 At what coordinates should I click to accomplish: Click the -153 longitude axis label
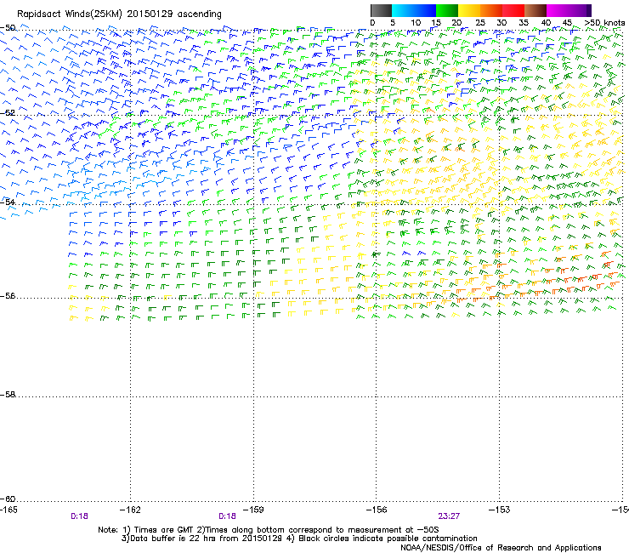[x=500, y=510]
